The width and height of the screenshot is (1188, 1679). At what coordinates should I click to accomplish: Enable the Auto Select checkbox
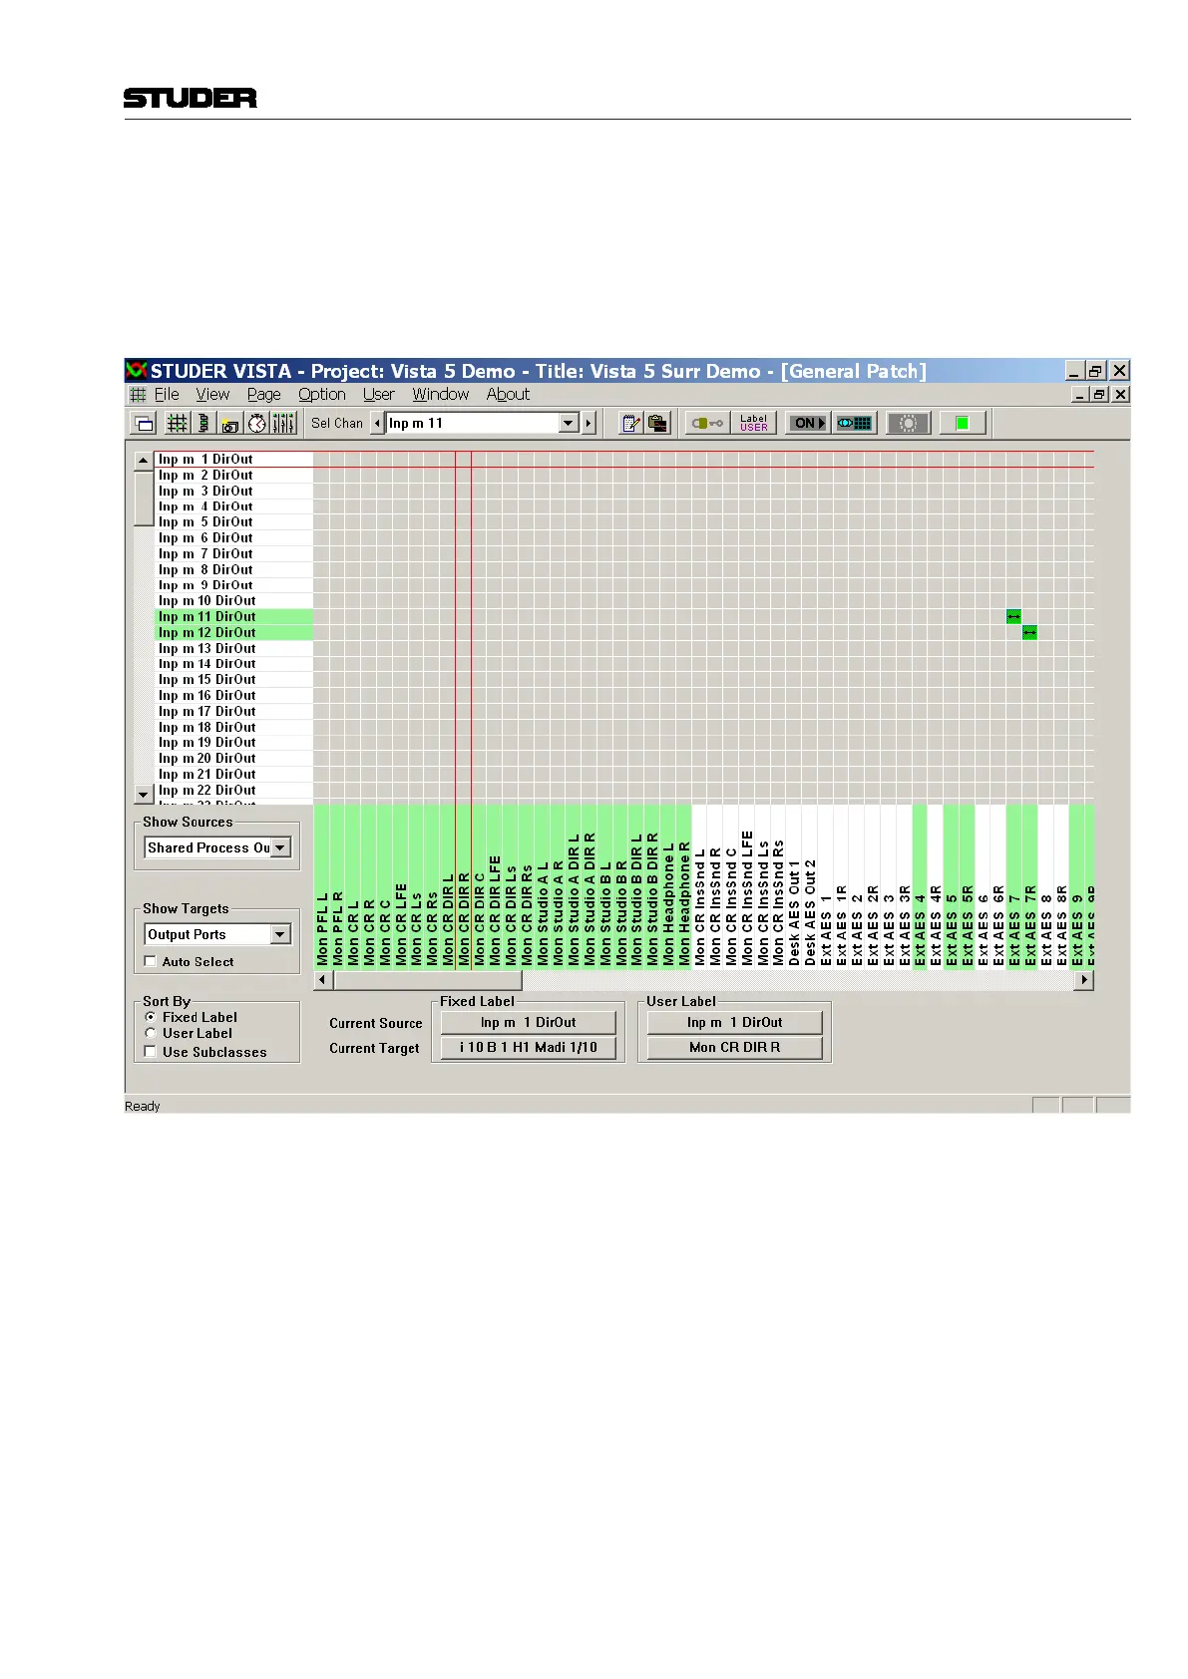point(151,961)
